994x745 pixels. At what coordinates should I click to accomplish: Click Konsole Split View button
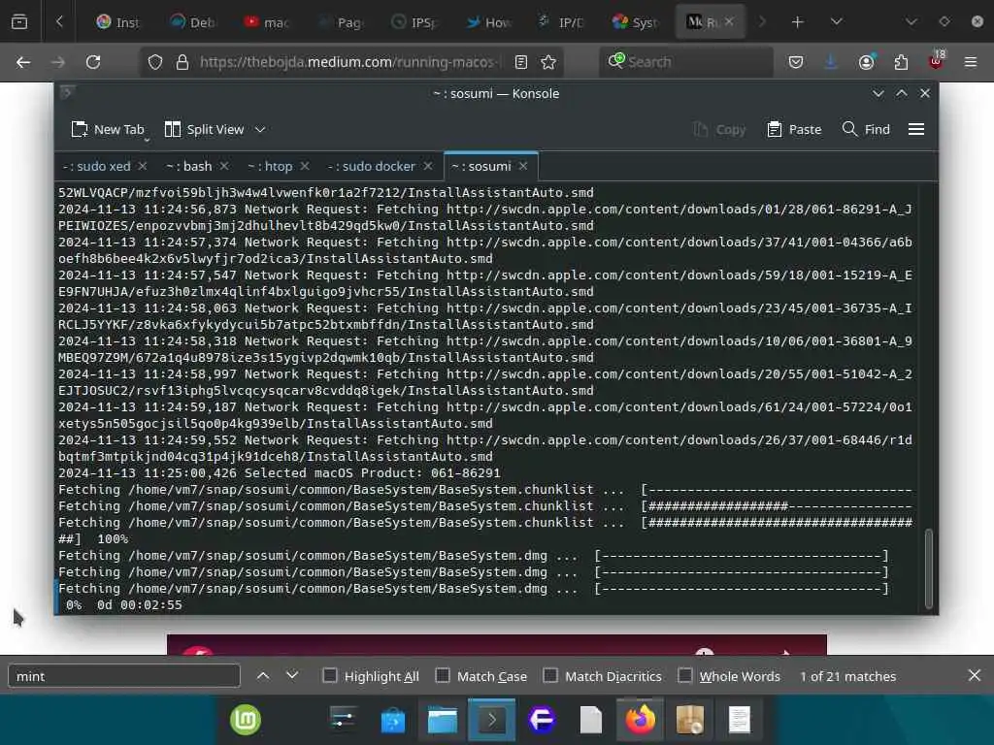pos(204,129)
